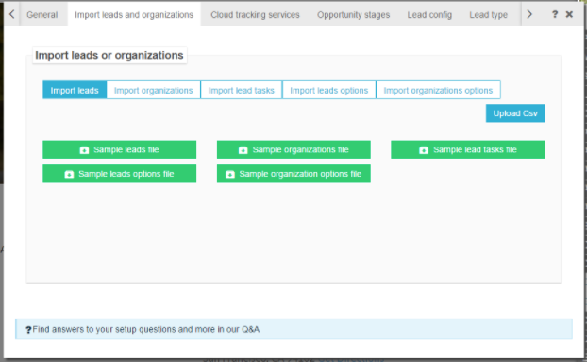Switch to the General tab
The width and height of the screenshot is (587, 362).
click(x=42, y=14)
